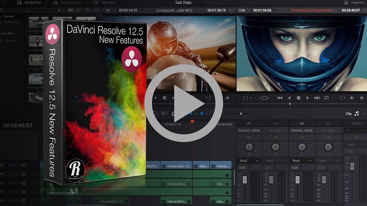Image resolution: width=367 pixels, height=206 pixels.
Task: Click the forward play button in timeline viewer
Action: [x=308, y=98]
